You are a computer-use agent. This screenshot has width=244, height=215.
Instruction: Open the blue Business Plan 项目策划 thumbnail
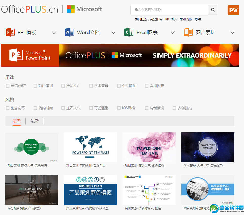[208, 190]
